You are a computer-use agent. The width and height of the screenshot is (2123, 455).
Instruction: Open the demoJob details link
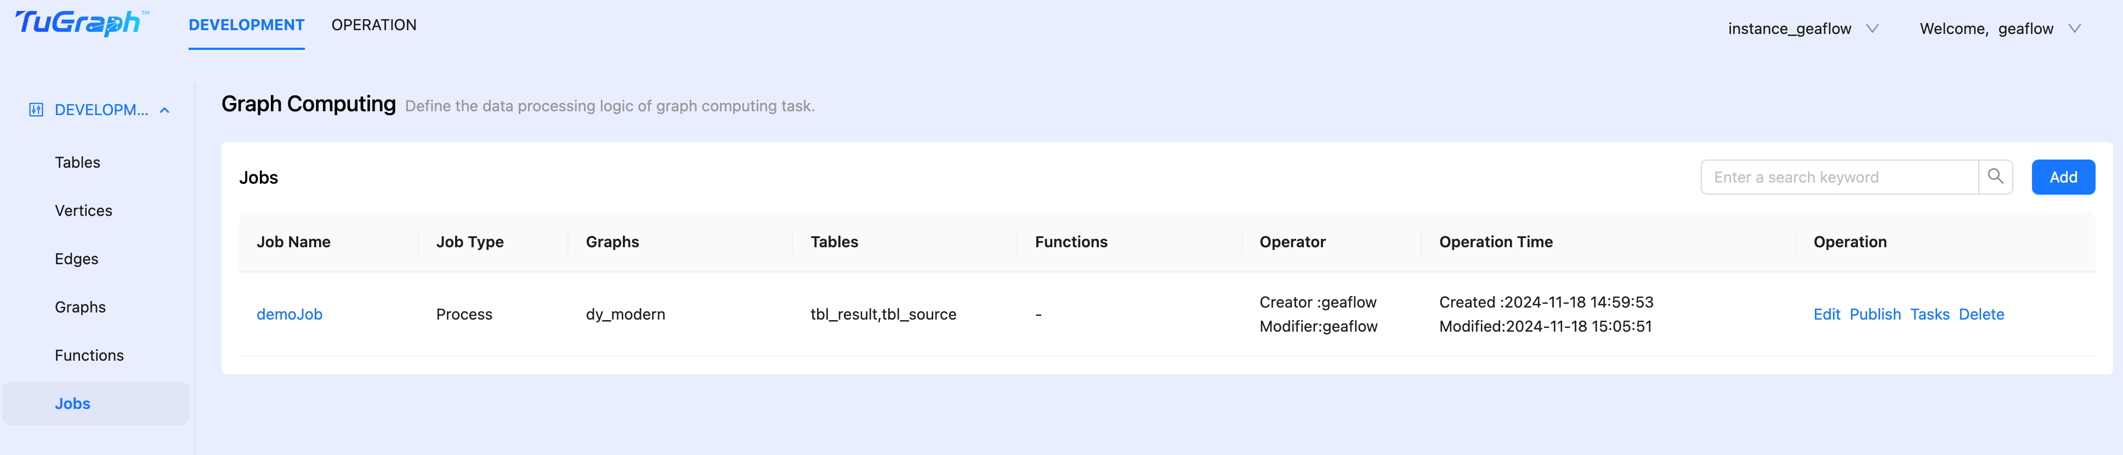(289, 314)
